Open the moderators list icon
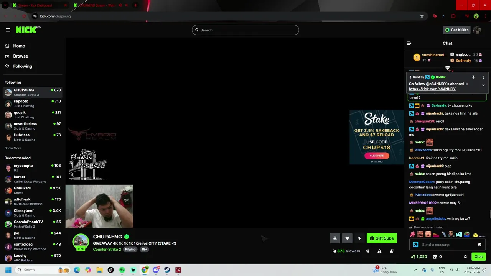Screen dimensions: 491x276 [392, 251]
